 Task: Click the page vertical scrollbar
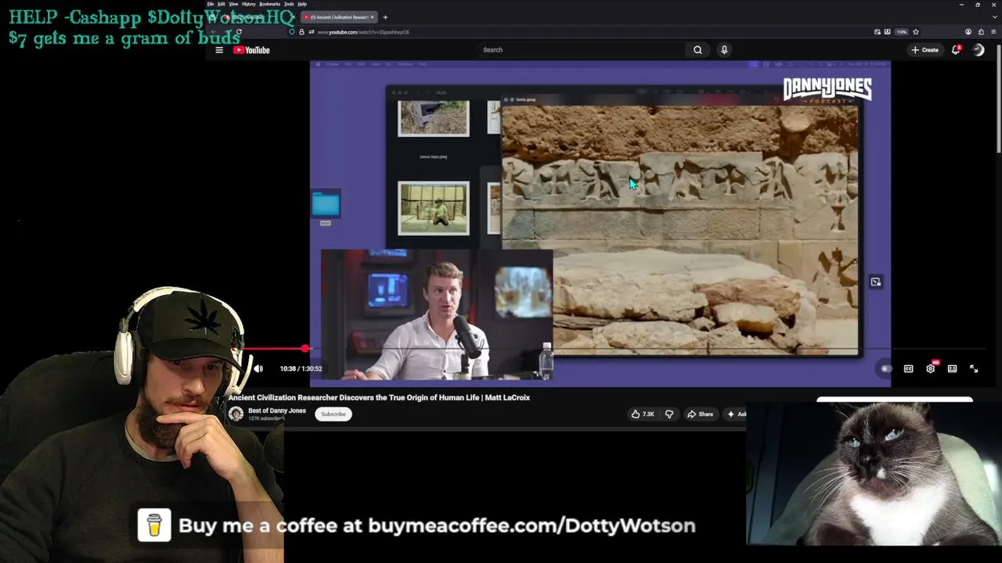[999, 98]
